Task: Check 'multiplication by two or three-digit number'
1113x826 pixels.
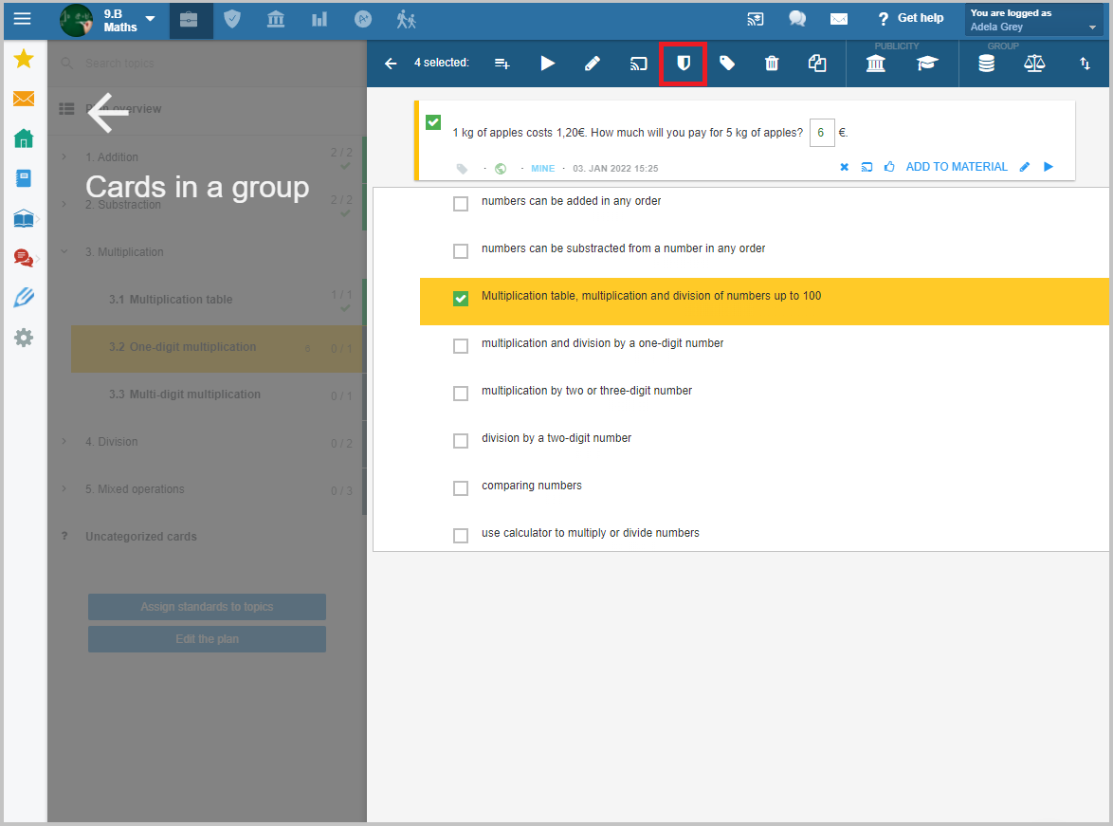Action: (x=461, y=394)
